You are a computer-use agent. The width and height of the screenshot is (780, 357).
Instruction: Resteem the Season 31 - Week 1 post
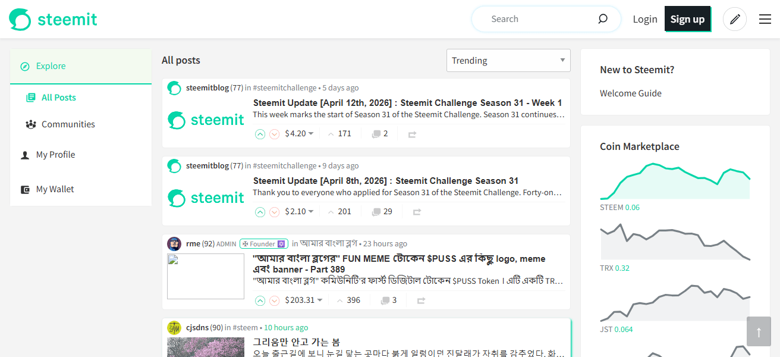click(412, 134)
